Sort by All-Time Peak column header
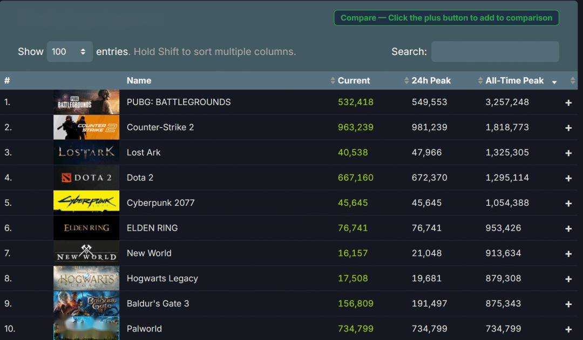Screen dimensions: 583x340 point(514,81)
